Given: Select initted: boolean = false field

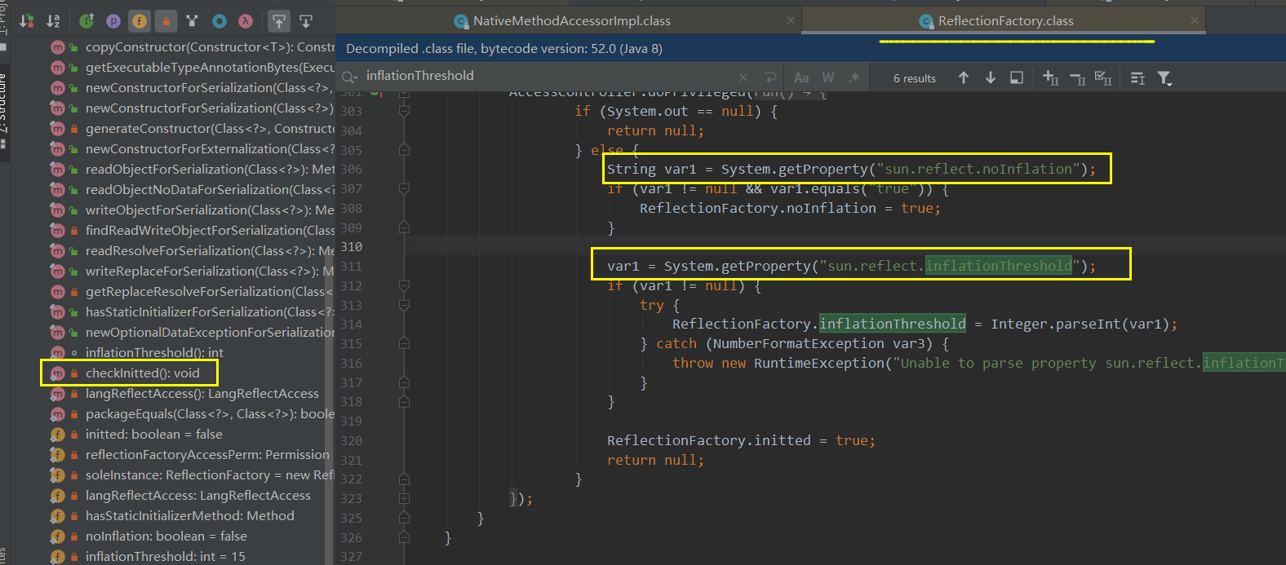Looking at the screenshot, I should point(154,435).
